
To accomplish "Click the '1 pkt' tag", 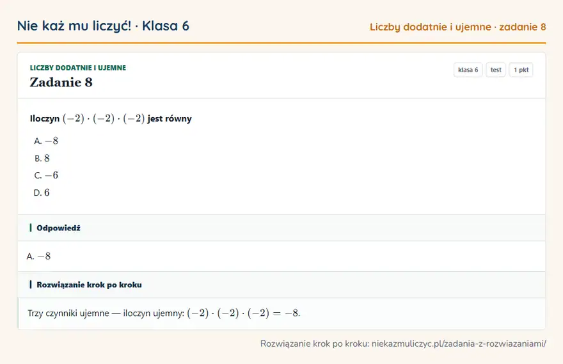I will (x=521, y=70).
